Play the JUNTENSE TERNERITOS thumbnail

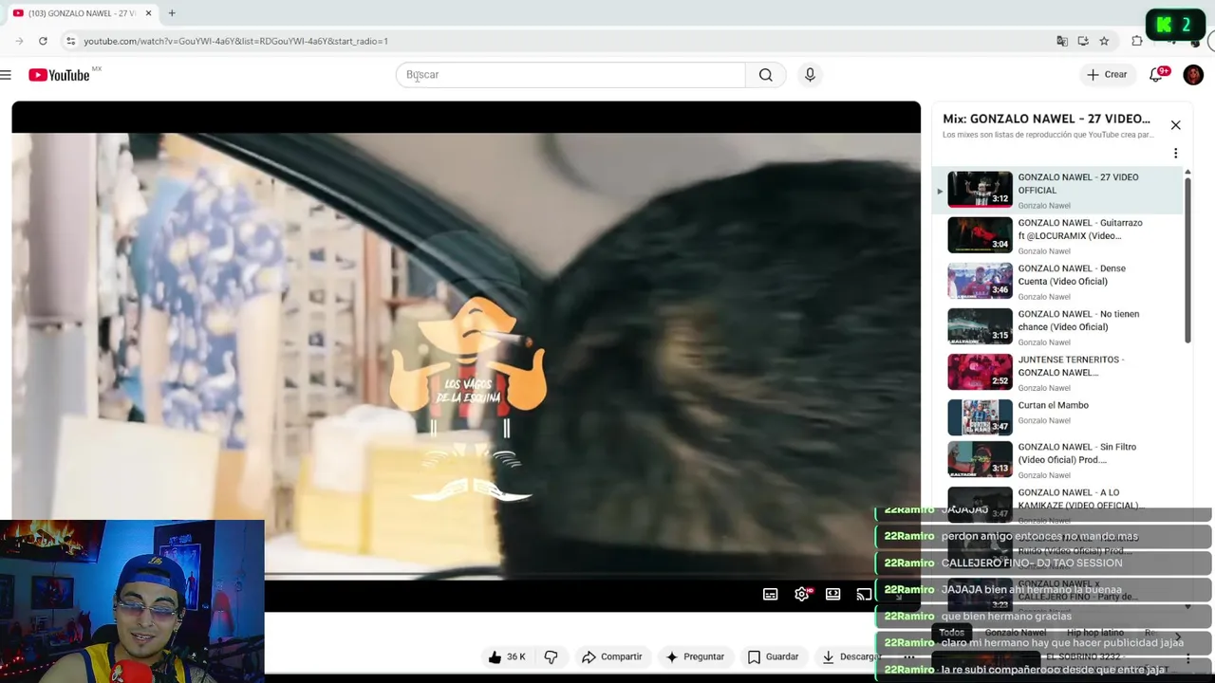point(980,372)
